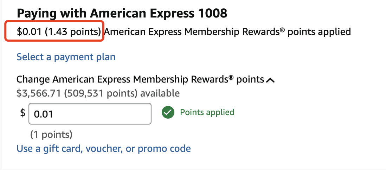
Task: Open the Select a payment plan link
Action: pyautogui.click(x=66, y=57)
